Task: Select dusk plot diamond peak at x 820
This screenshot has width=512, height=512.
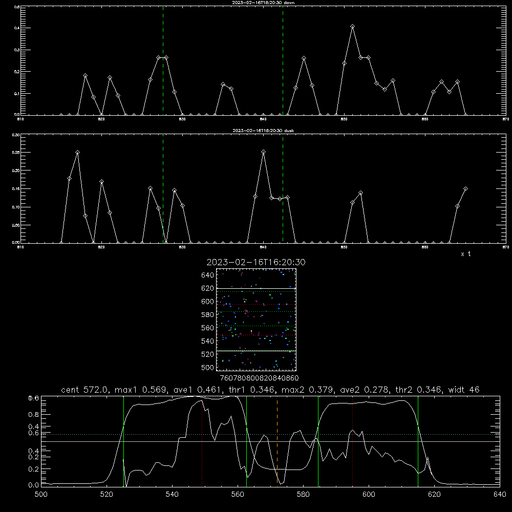Action: click(x=101, y=182)
